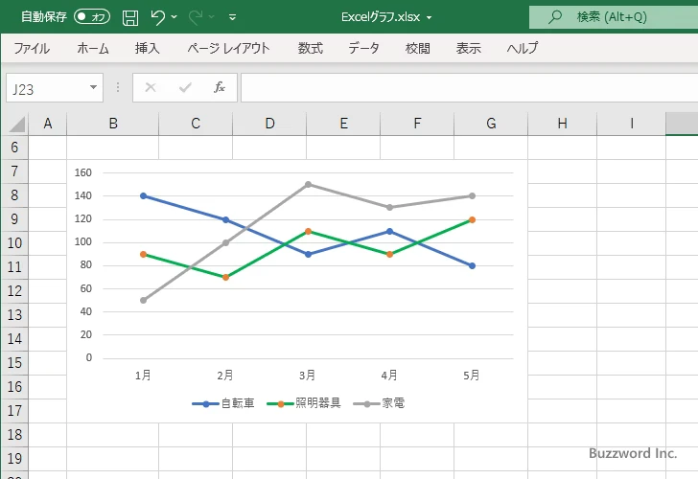698x479 pixels.
Task: Click the blue 自転車 point at 5月
Action: click(473, 266)
